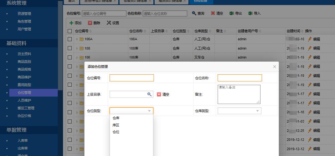Viewport: 335px width, 156px height.
Task: Click the 清空 button beside 上级目录
Action: [x=163, y=94]
